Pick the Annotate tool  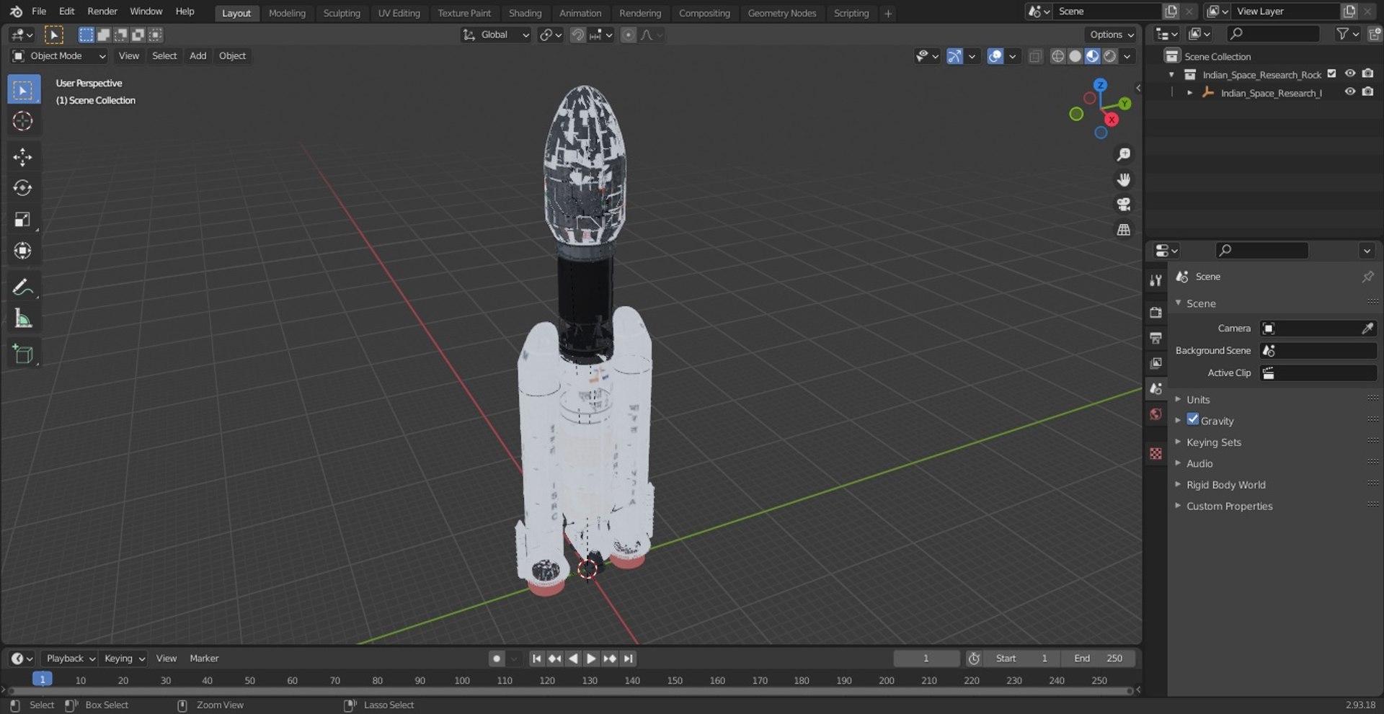click(23, 287)
